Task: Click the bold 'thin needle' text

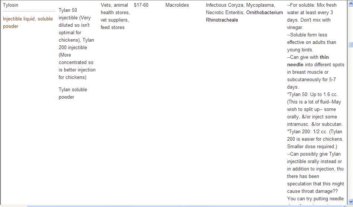Action: [x=308, y=61]
